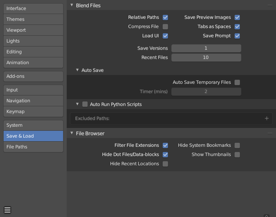This screenshot has height=217, width=276.
Task: Toggle the Load UI checkbox
Action: click(x=165, y=36)
